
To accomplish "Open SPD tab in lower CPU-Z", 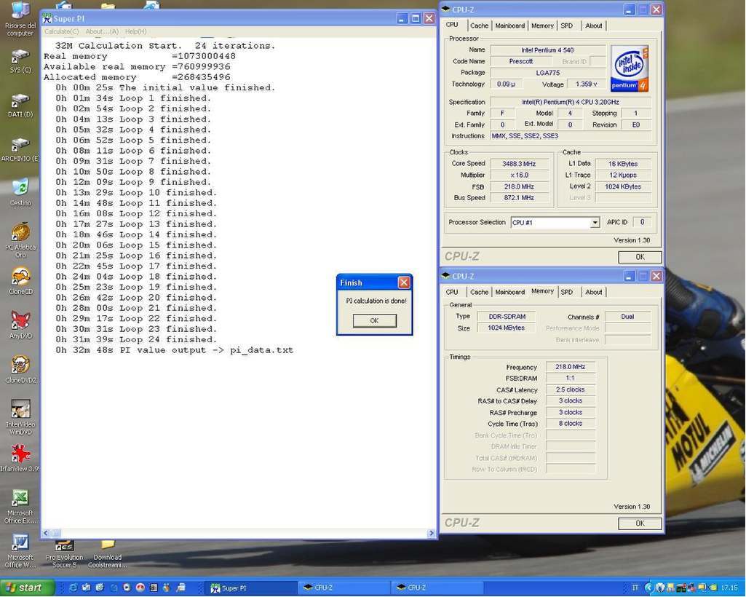I will pyautogui.click(x=567, y=292).
